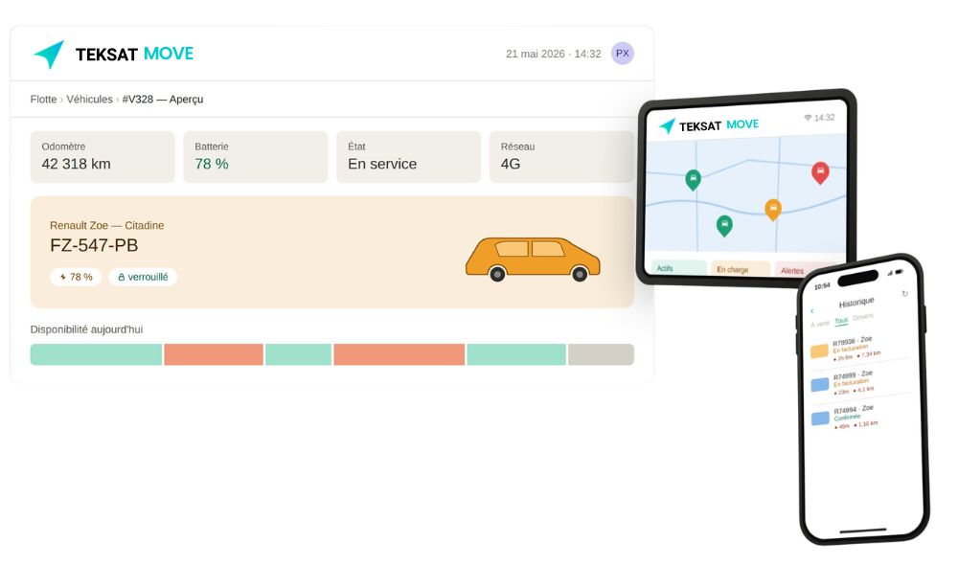Viewport: 958px width, 565px height.
Task: Tap the blue thumbnail beside R74994
Action: pos(820,418)
